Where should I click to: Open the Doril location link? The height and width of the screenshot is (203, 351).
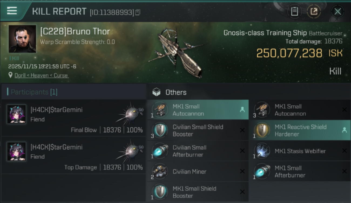pyautogui.click(x=41, y=75)
